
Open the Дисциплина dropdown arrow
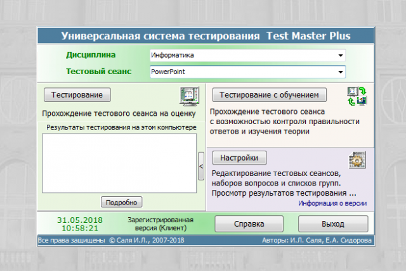(x=341, y=55)
